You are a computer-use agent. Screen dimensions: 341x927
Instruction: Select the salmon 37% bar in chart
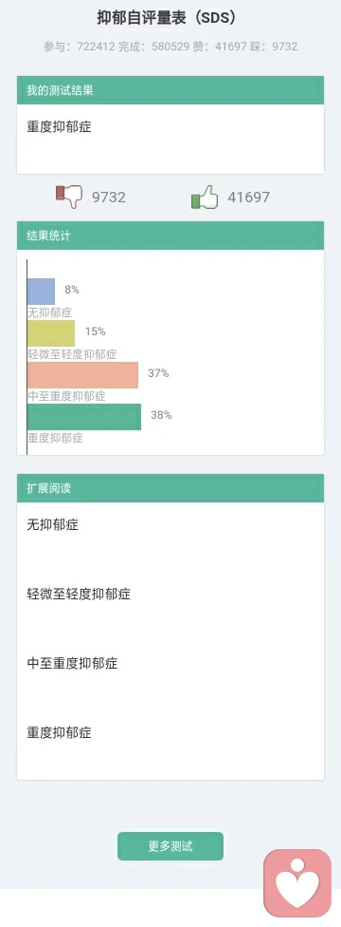82,375
